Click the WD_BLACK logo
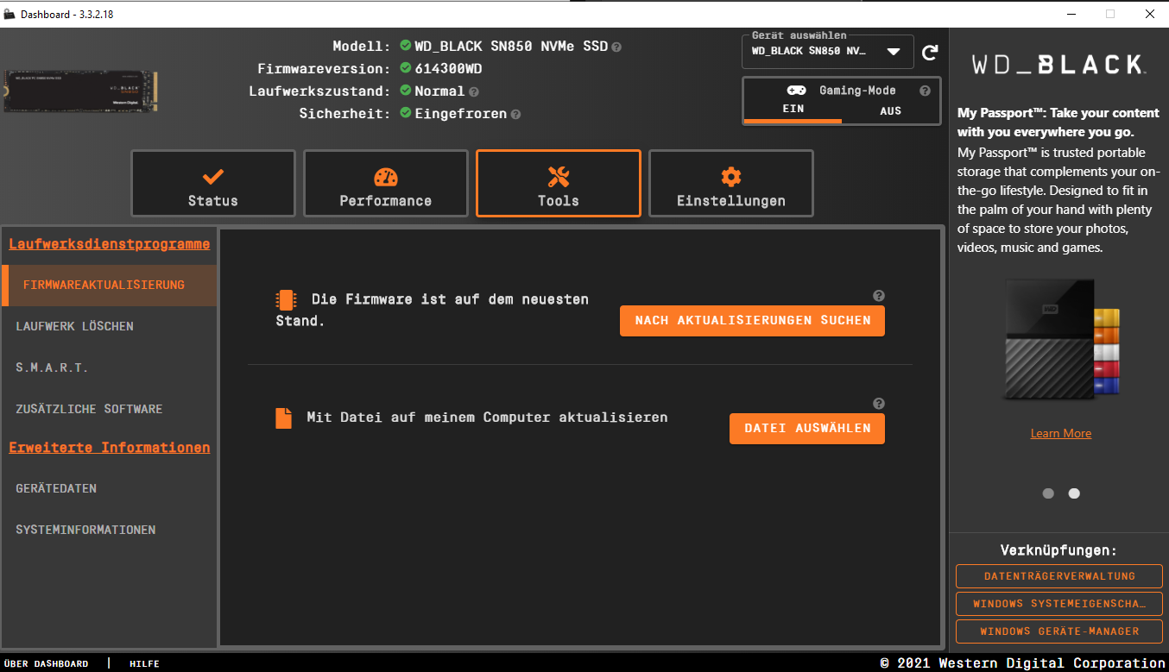 (x=1058, y=65)
